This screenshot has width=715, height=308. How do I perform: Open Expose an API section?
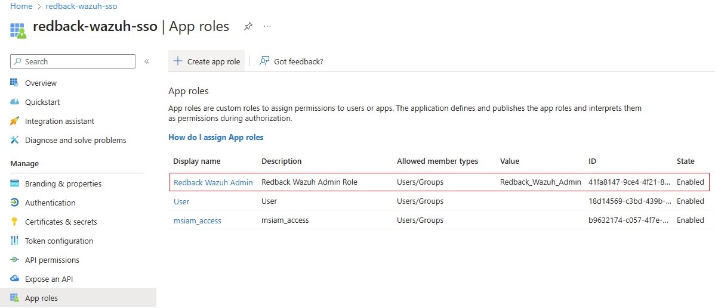[49, 279]
